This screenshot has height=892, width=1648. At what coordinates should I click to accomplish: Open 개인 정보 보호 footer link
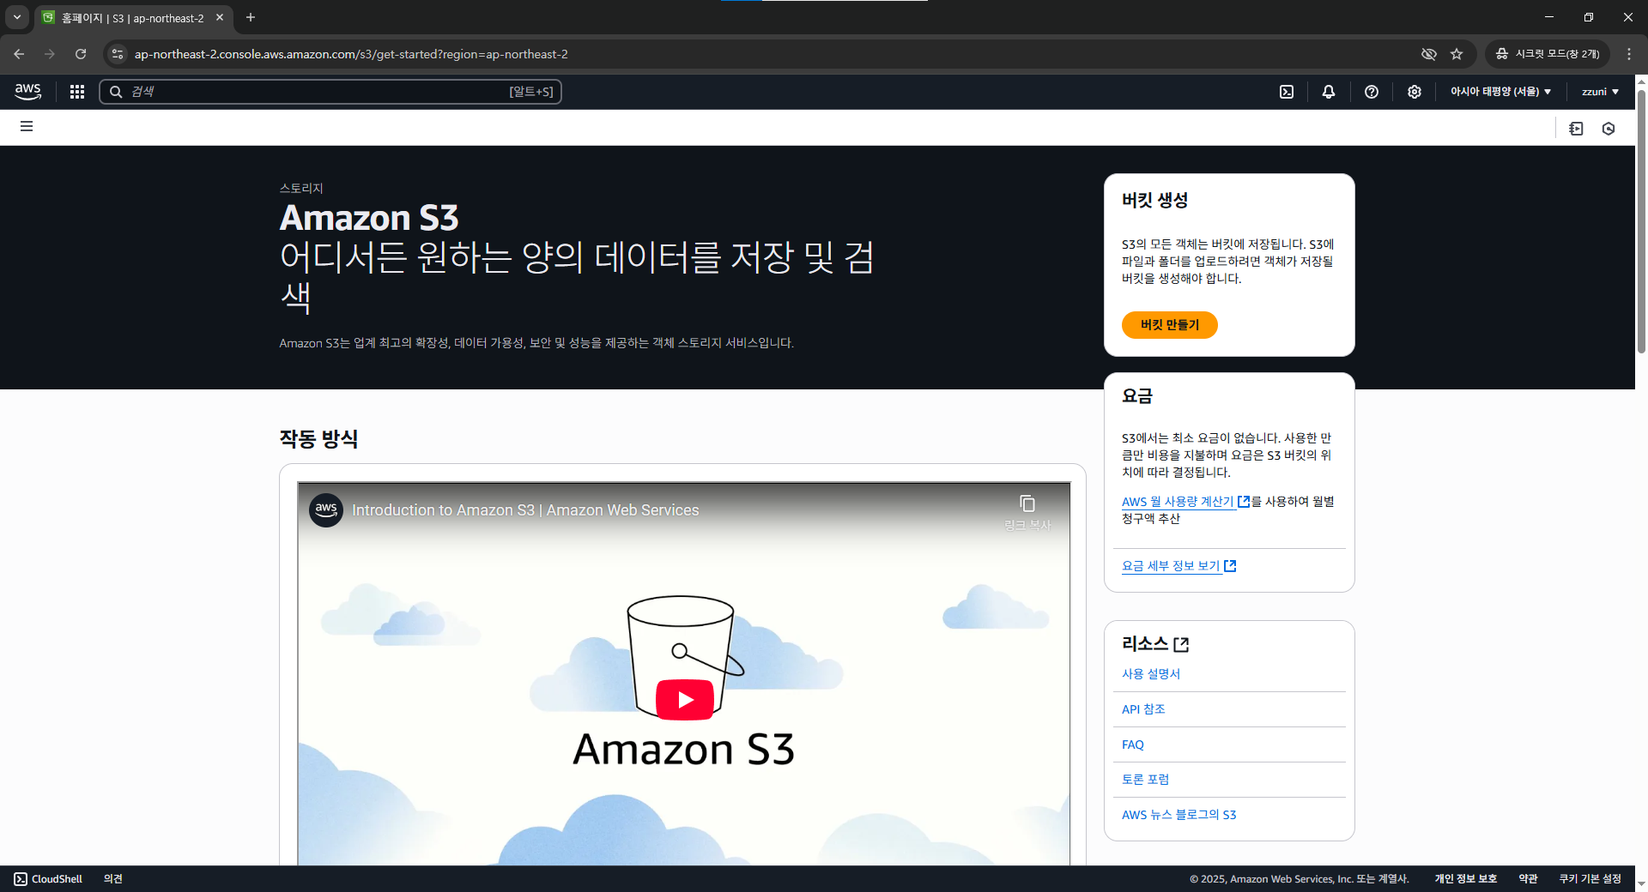[1465, 879]
